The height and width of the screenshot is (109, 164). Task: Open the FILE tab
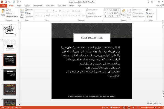click(4, 6)
